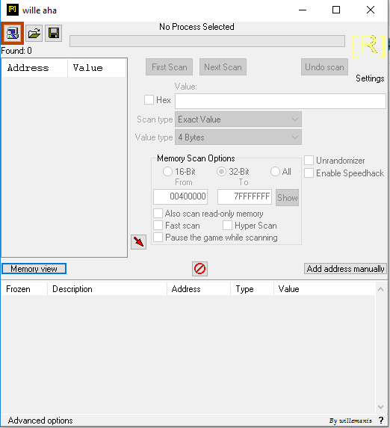The image size is (390, 428).
Task: Open Memory view
Action: (34, 269)
